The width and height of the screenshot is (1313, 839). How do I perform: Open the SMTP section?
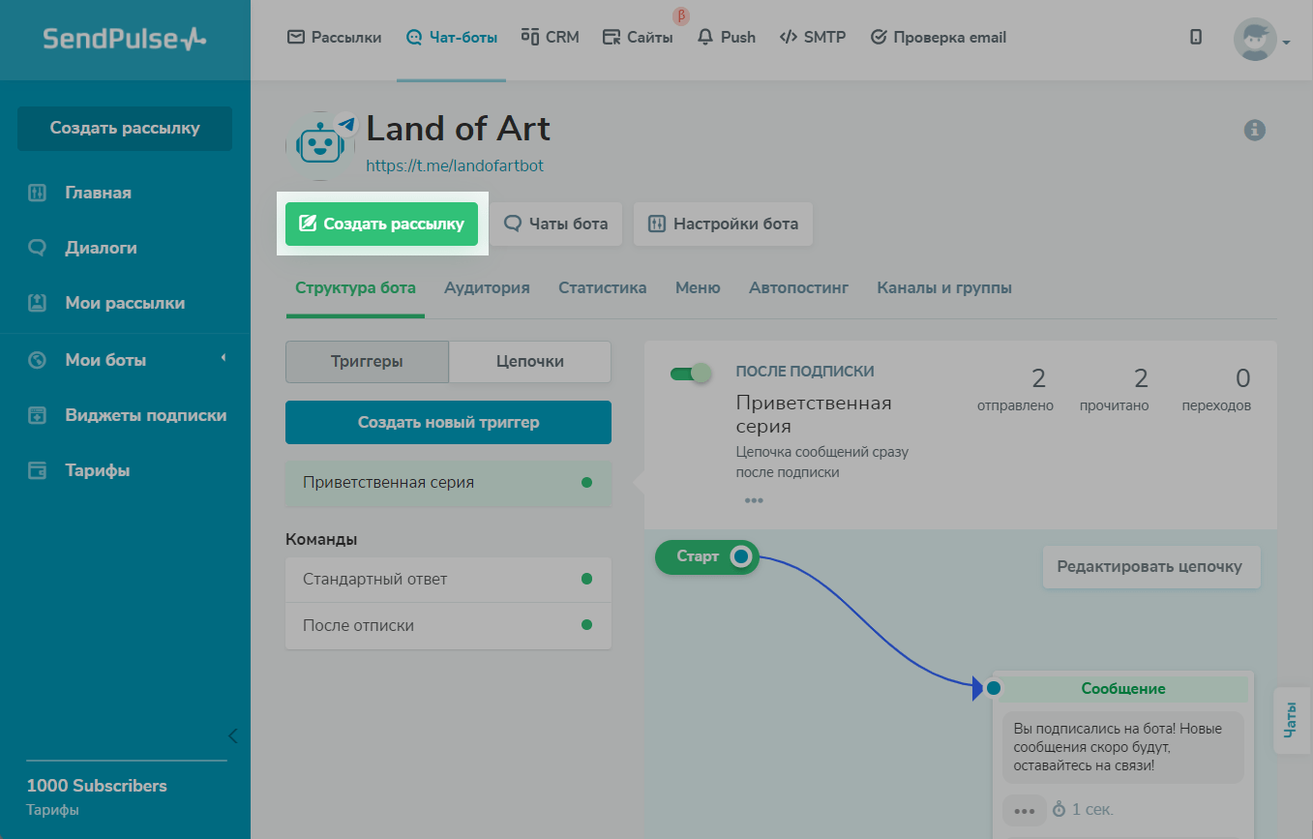click(x=813, y=38)
